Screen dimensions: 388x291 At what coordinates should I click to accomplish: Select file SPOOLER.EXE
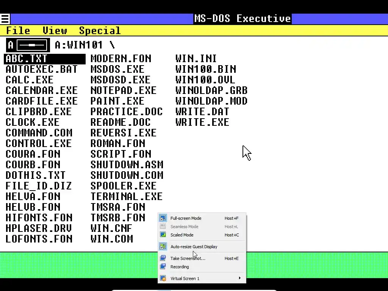124,186
